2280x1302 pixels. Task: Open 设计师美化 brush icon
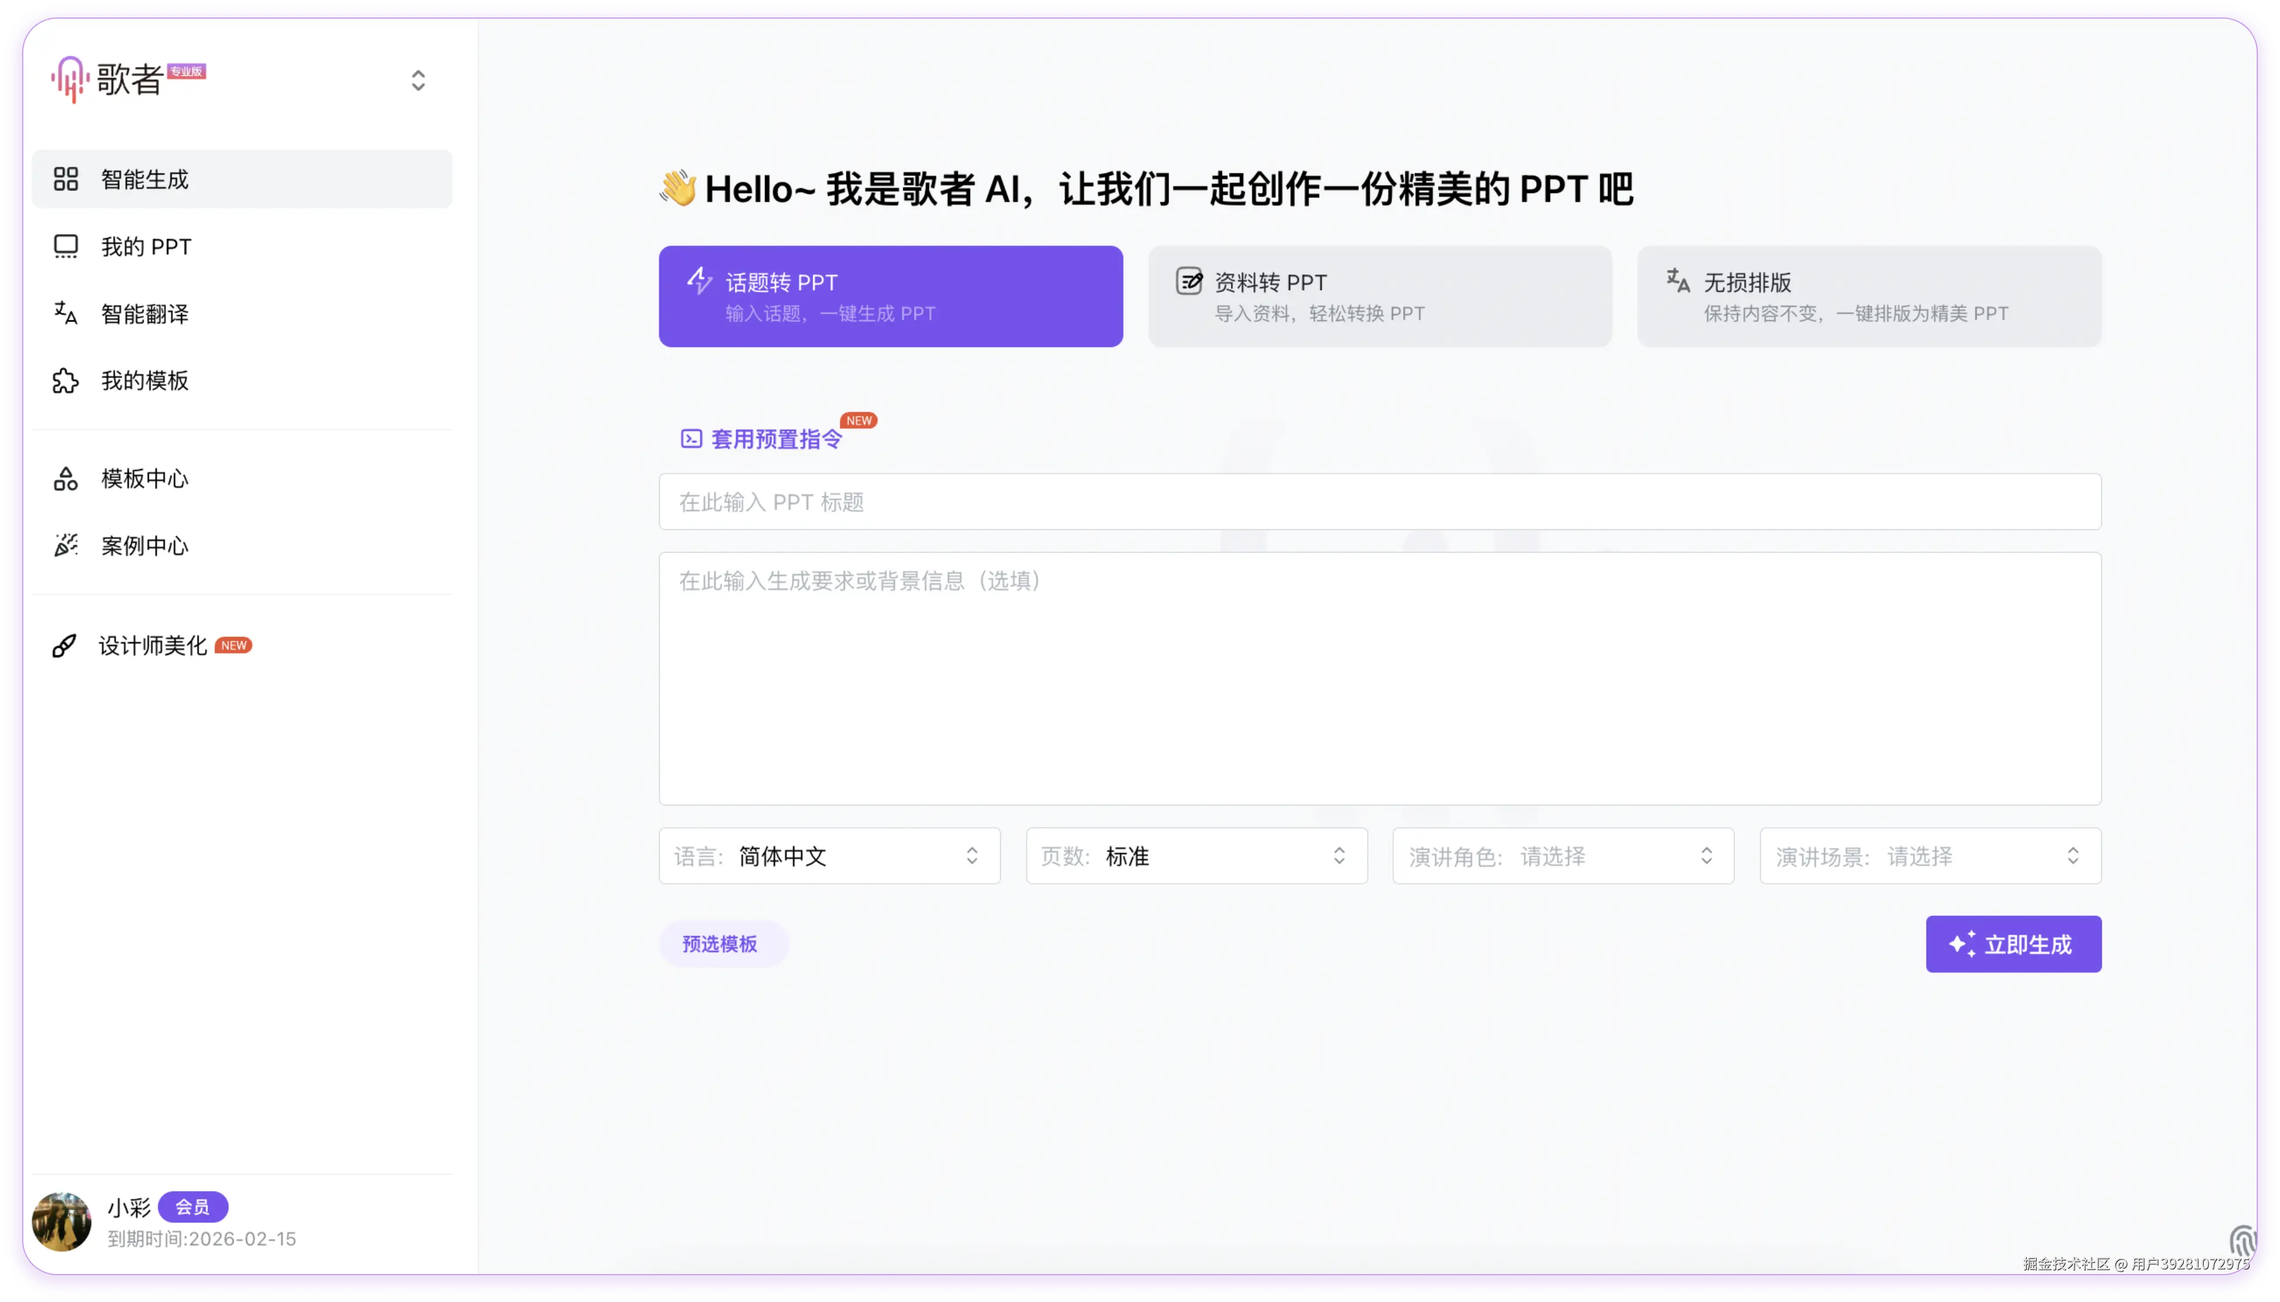65,646
